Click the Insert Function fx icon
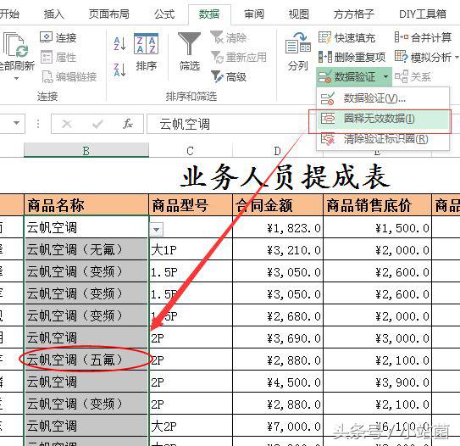Image resolution: width=460 pixels, height=446 pixels. click(x=128, y=124)
